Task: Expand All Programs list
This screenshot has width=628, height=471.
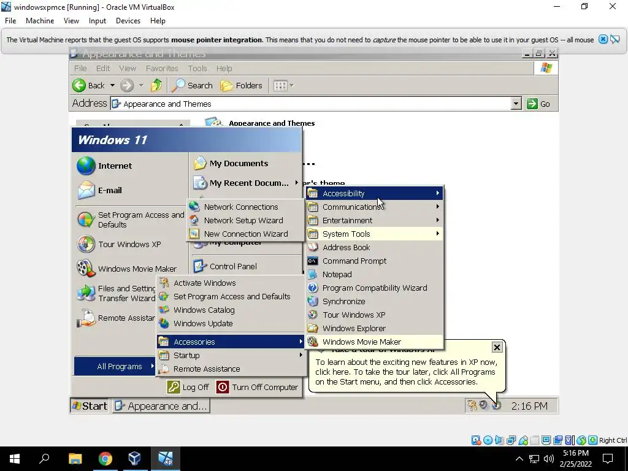Action: (115, 366)
